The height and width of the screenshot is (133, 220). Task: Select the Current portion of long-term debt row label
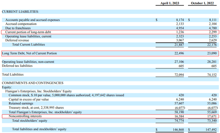point(28,32)
